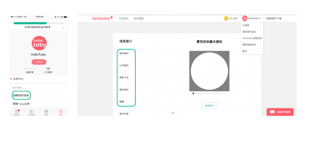Open the 在線客戶服務 chat widget
The image size is (311, 143).
click(280, 112)
